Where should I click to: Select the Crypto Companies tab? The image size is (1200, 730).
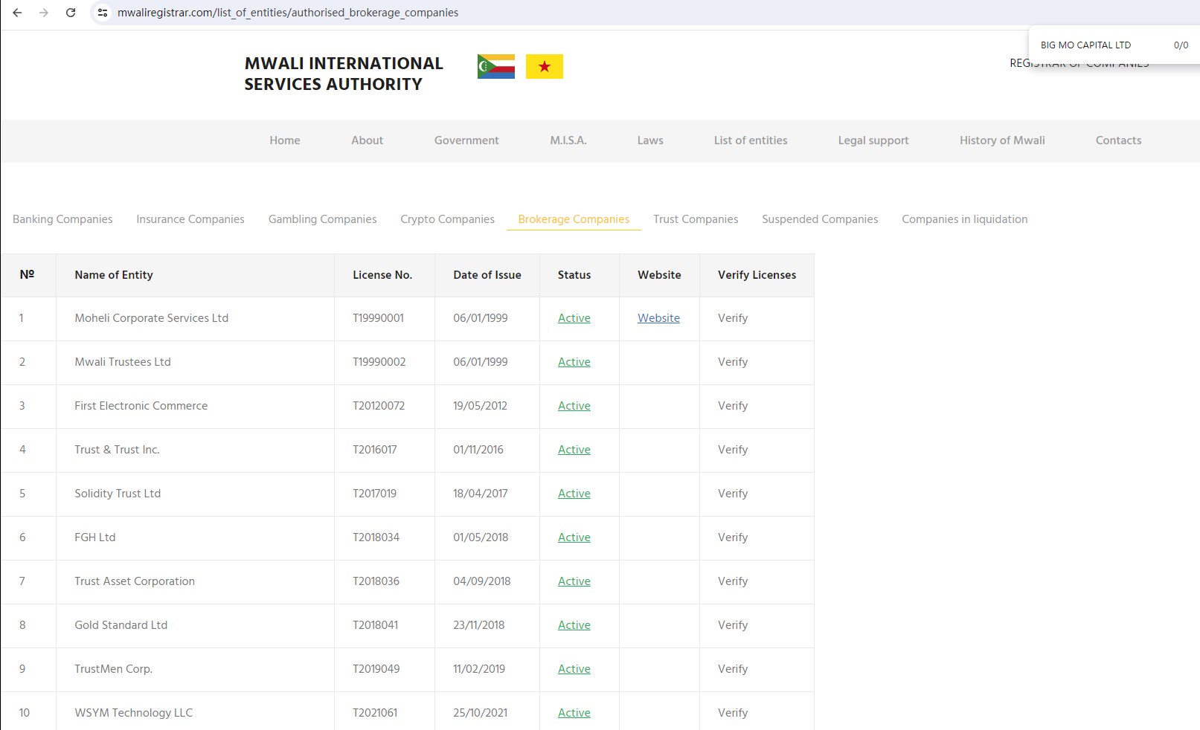[x=447, y=219]
